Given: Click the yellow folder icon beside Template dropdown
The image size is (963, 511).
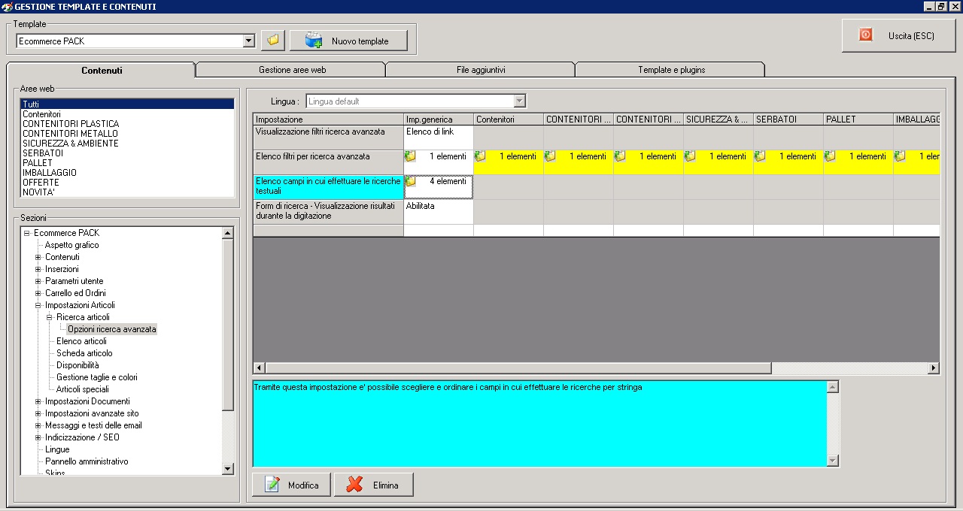Looking at the screenshot, I should (x=272, y=41).
